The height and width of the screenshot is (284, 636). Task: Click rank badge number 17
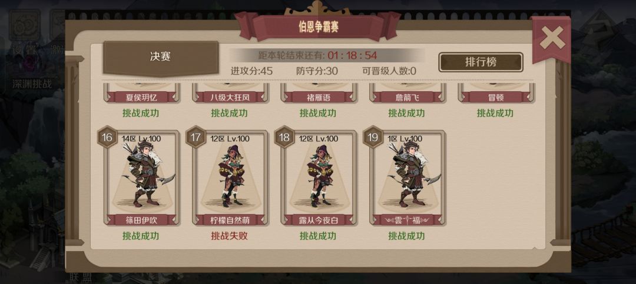[x=196, y=137]
